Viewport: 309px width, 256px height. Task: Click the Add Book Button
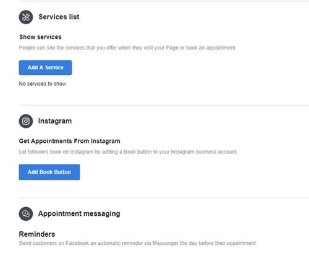pos(49,172)
